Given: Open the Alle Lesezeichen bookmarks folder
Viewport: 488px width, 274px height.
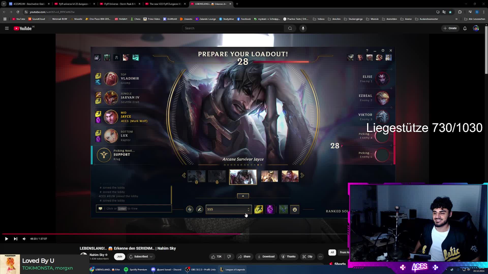Looking at the screenshot, I should tap(475, 19).
